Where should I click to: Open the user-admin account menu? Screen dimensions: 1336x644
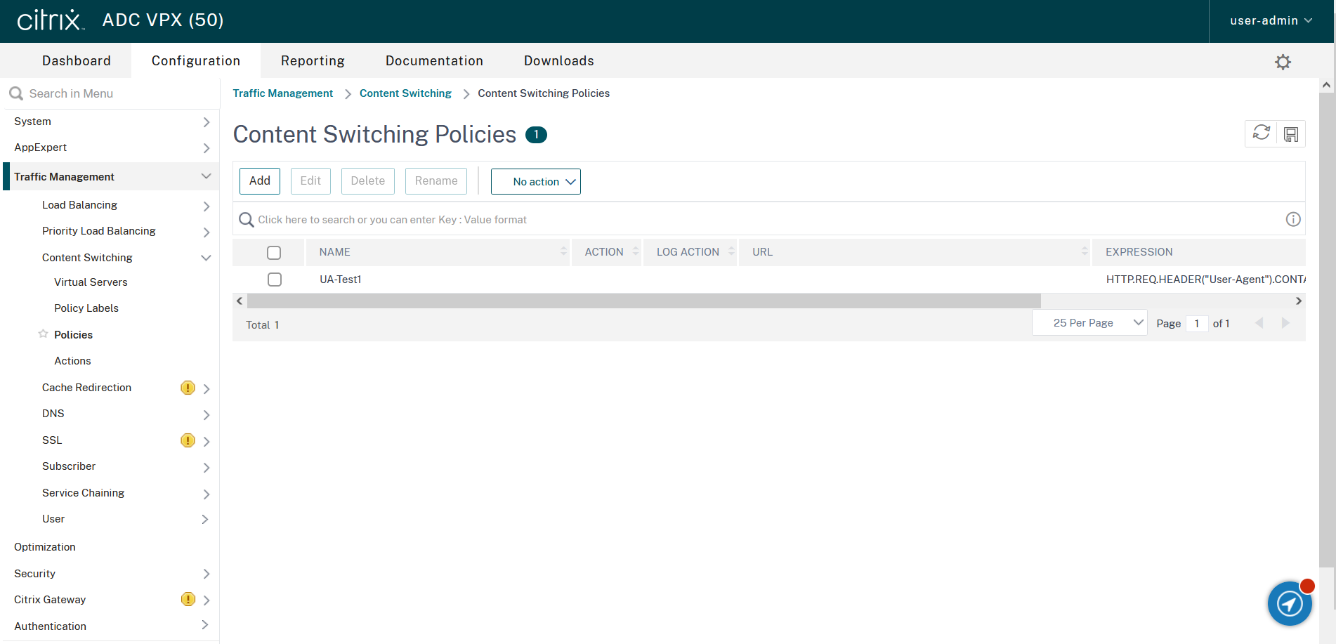1271,21
